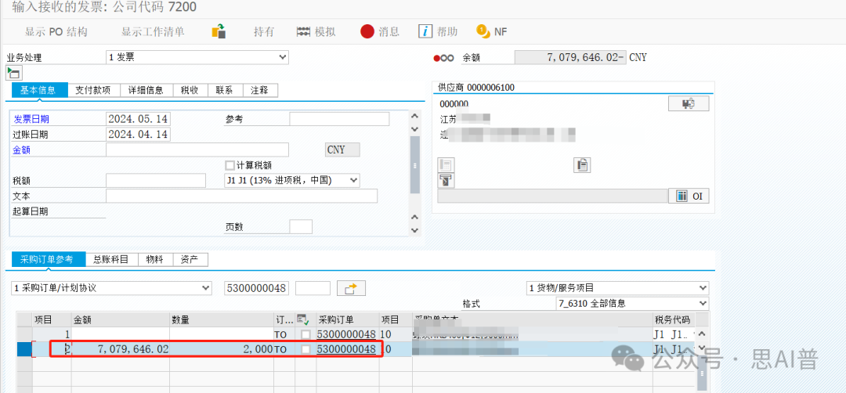This screenshot has width=846, height=393.
Task: Click the header panel scrollbar handle
Action: (x=415, y=165)
